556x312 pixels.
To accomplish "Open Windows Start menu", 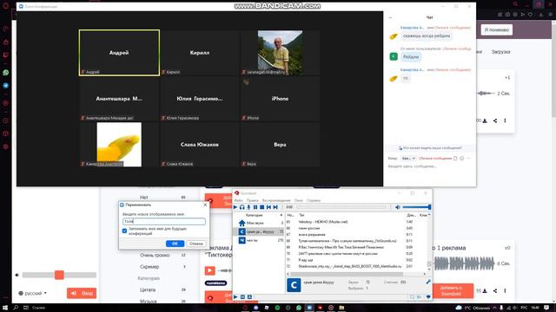I will [5, 308].
